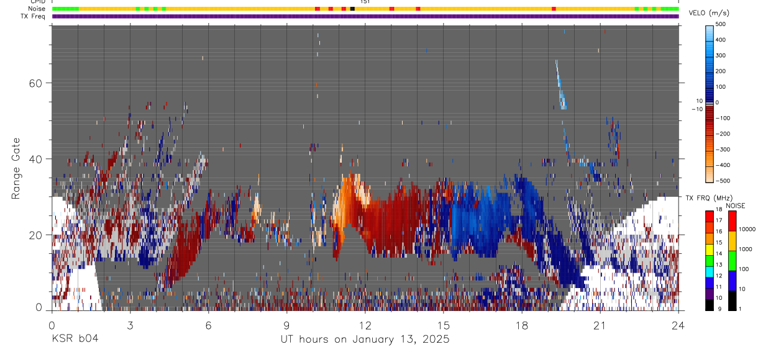The height and width of the screenshot is (352, 763).
Task: Click the purple 10–11 MHz swatch in TX FRQ legend
Action: [710, 294]
